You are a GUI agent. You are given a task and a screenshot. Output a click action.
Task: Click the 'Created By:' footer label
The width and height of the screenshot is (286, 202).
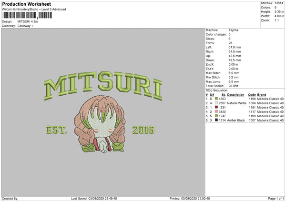10,198
